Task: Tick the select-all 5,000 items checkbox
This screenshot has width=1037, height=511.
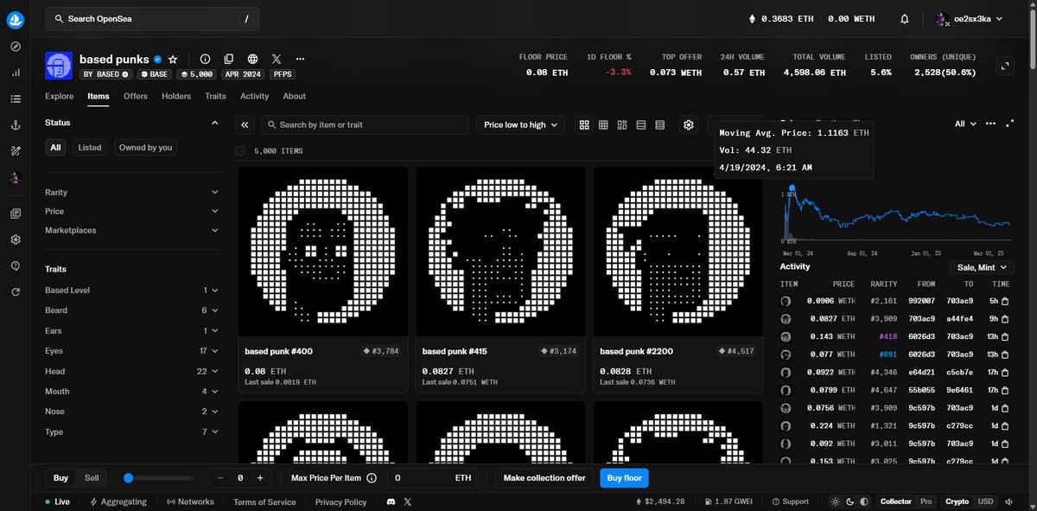Action: (x=240, y=151)
